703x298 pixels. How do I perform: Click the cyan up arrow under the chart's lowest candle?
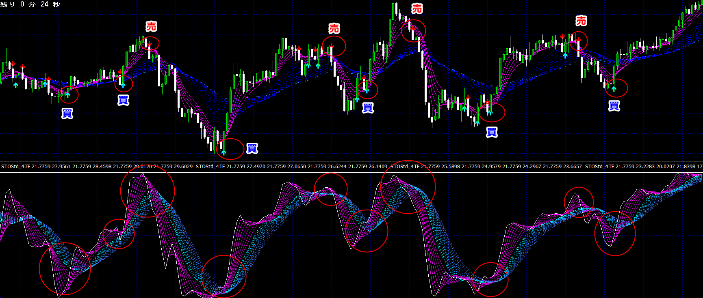223,153
